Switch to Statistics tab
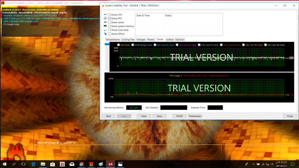Screen dimensions: 299x168 [x=180, y=40]
